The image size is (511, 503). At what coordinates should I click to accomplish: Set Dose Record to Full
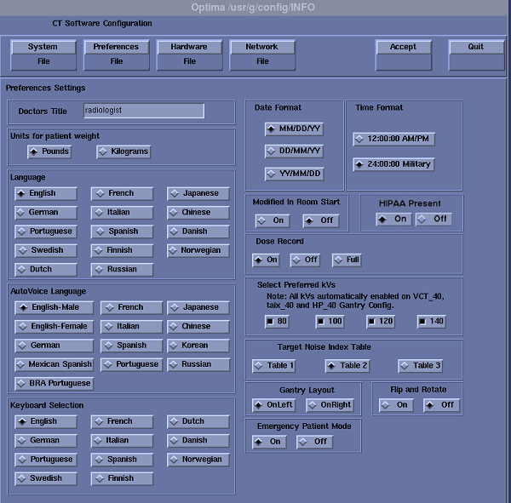coord(347,260)
